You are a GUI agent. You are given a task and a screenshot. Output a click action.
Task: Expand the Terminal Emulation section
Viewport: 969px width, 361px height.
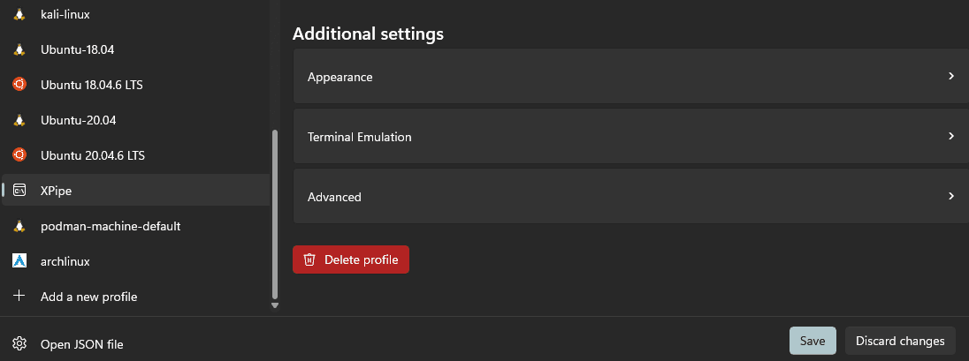coord(950,137)
